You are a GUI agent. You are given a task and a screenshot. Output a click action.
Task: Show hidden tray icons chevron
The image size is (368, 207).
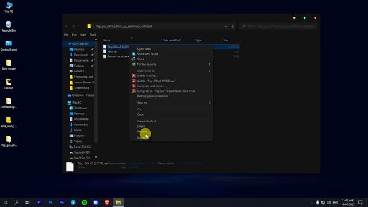[x=312, y=202]
